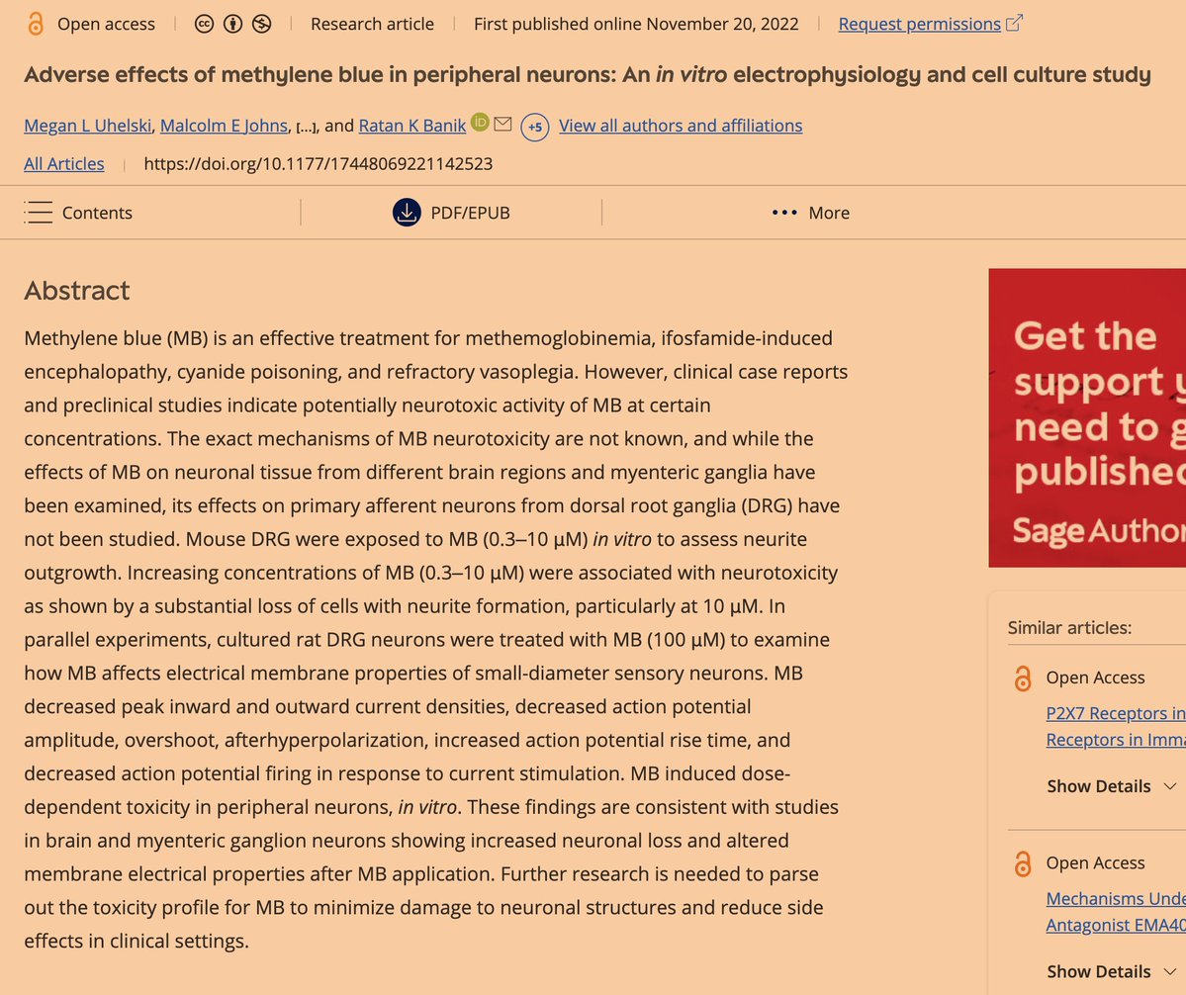Screen dimensions: 1186x995
Task: Click author Malcolm E Johns link
Action: (x=227, y=126)
